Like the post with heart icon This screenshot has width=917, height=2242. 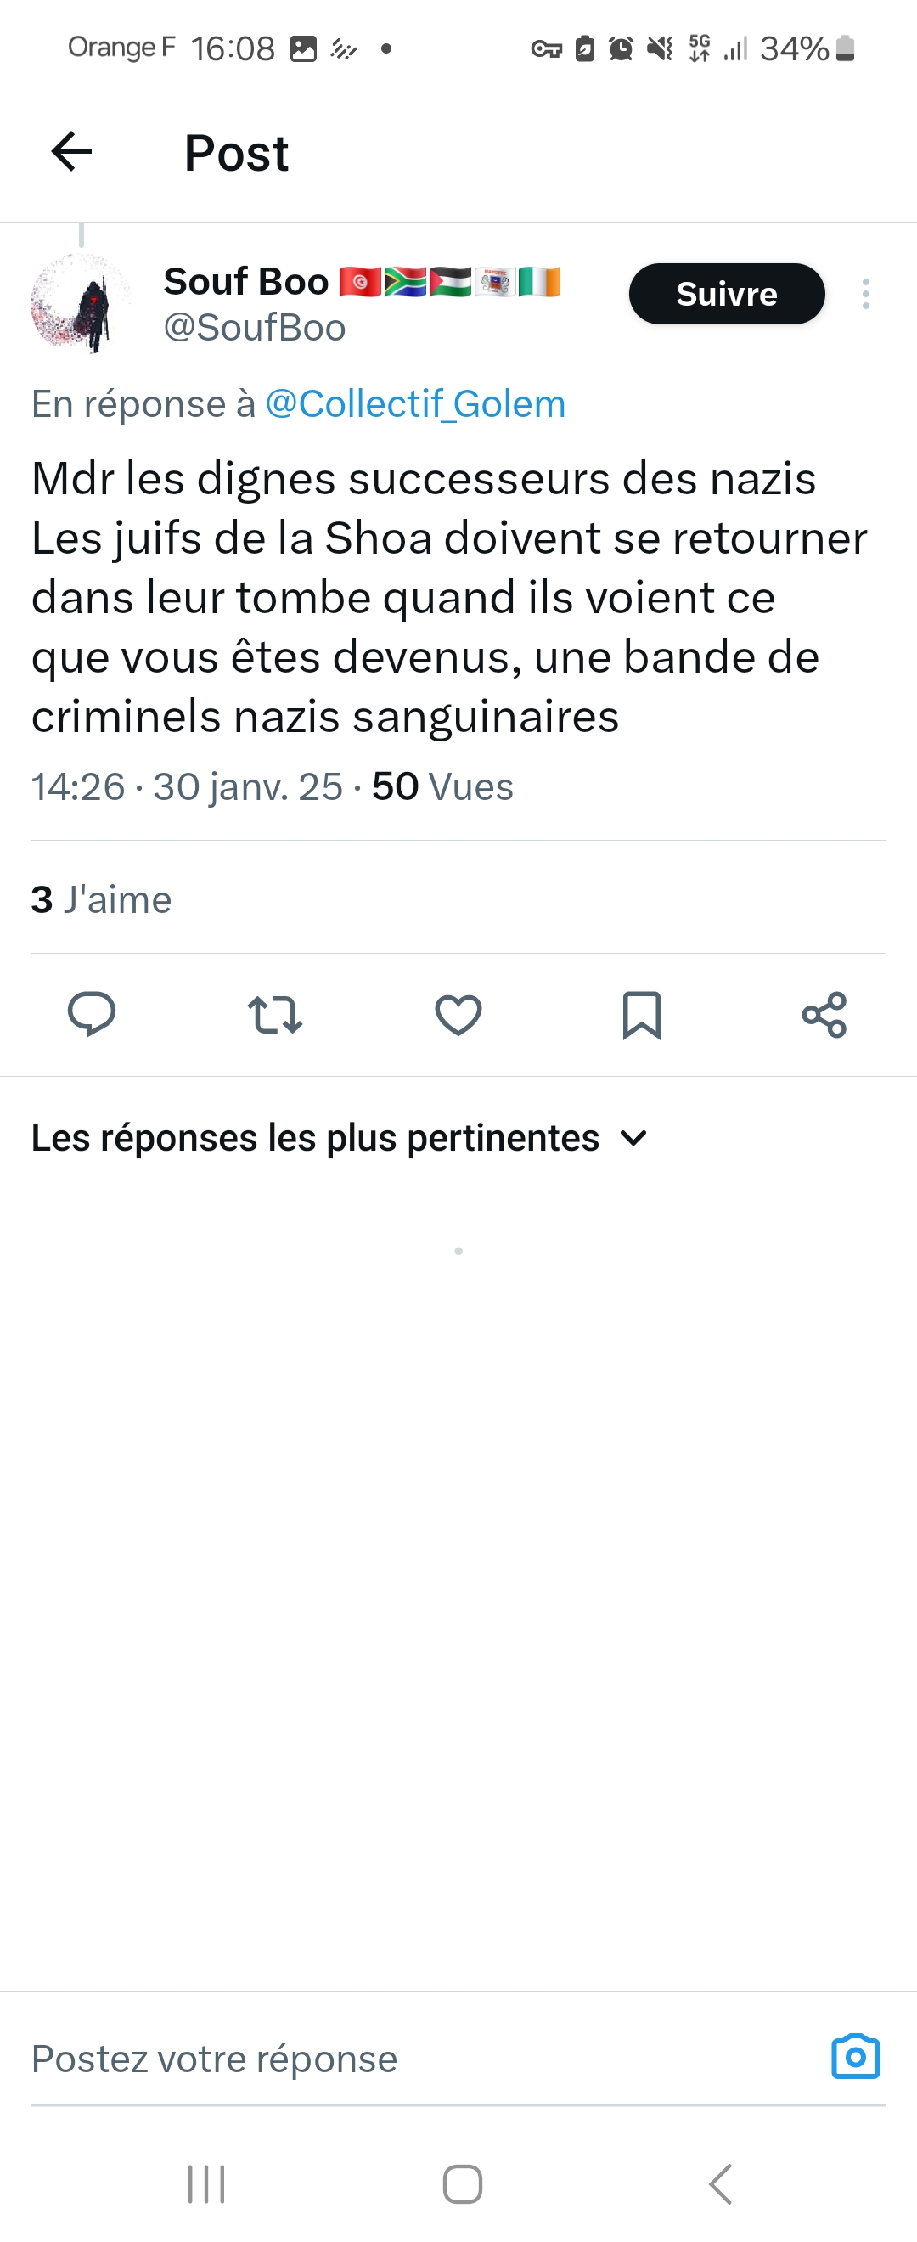tap(458, 1014)
